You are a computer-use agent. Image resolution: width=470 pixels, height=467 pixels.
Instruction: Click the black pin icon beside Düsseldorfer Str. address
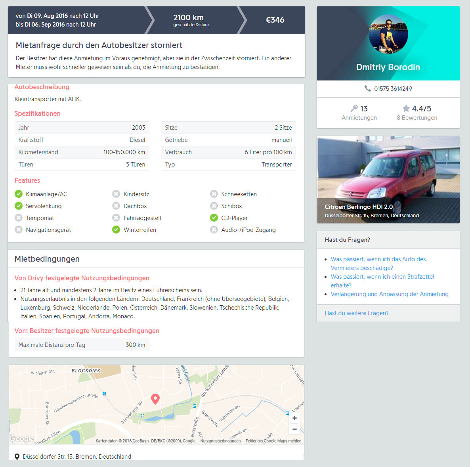pos(17,457)
